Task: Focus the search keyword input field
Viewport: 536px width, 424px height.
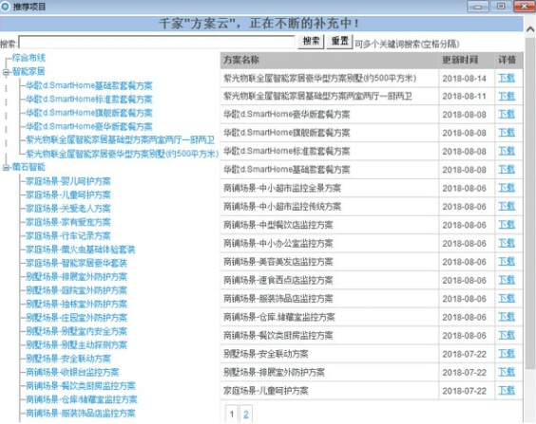Action: [x=157, y=43]
